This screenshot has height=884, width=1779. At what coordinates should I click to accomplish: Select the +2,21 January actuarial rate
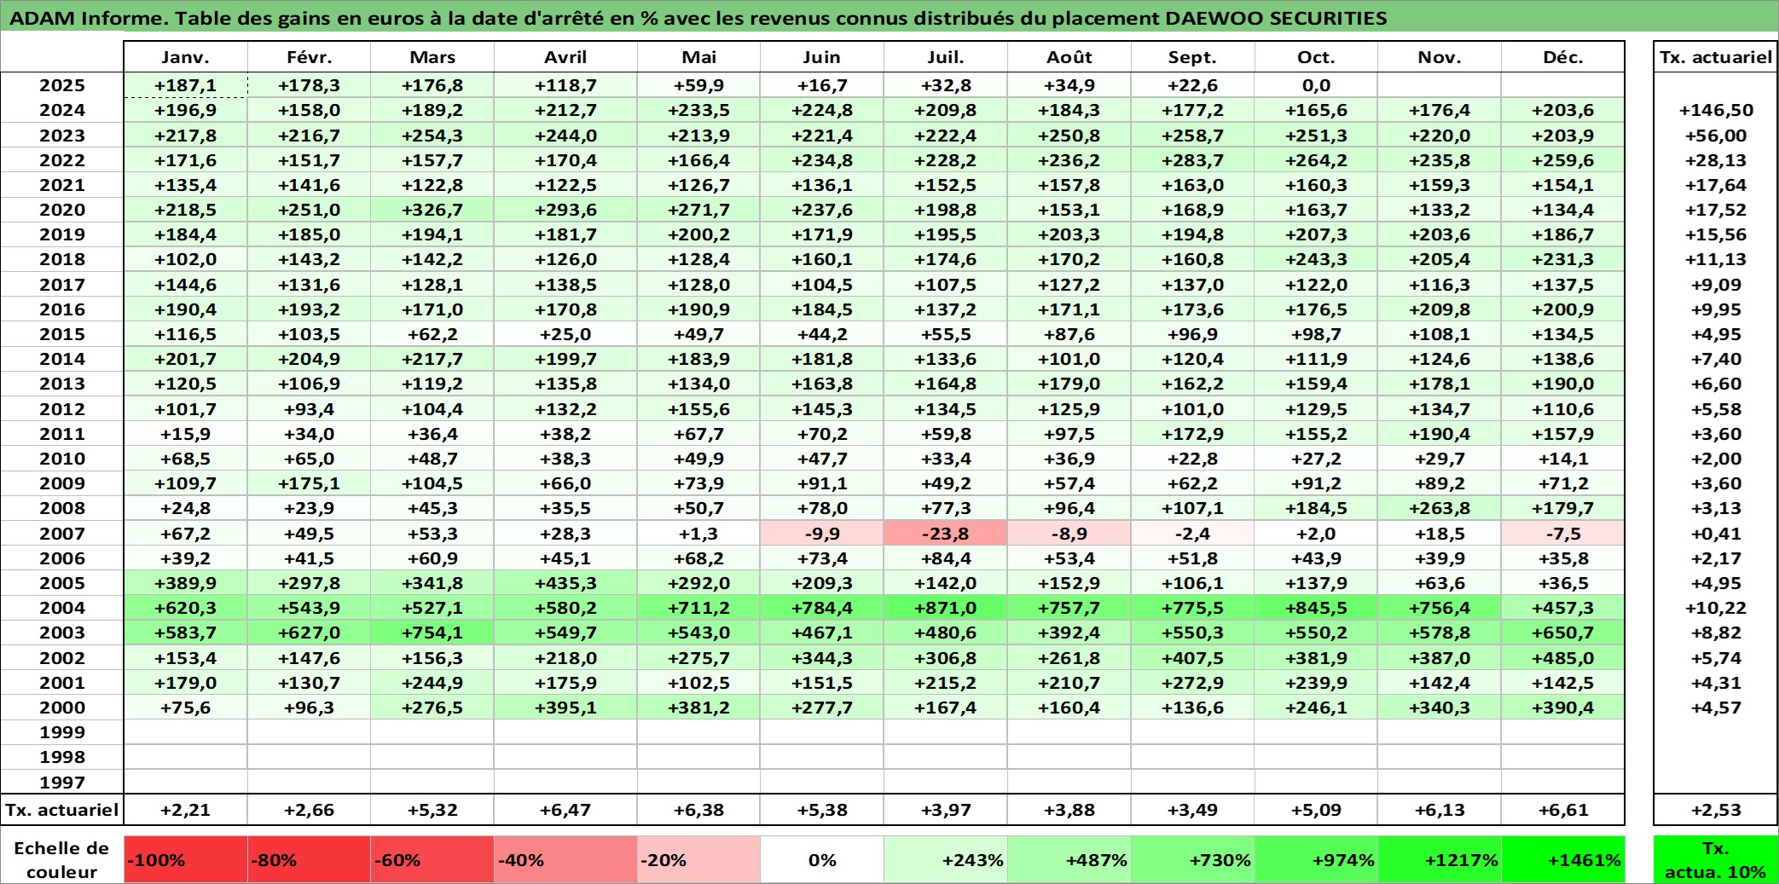pos(186,810)
